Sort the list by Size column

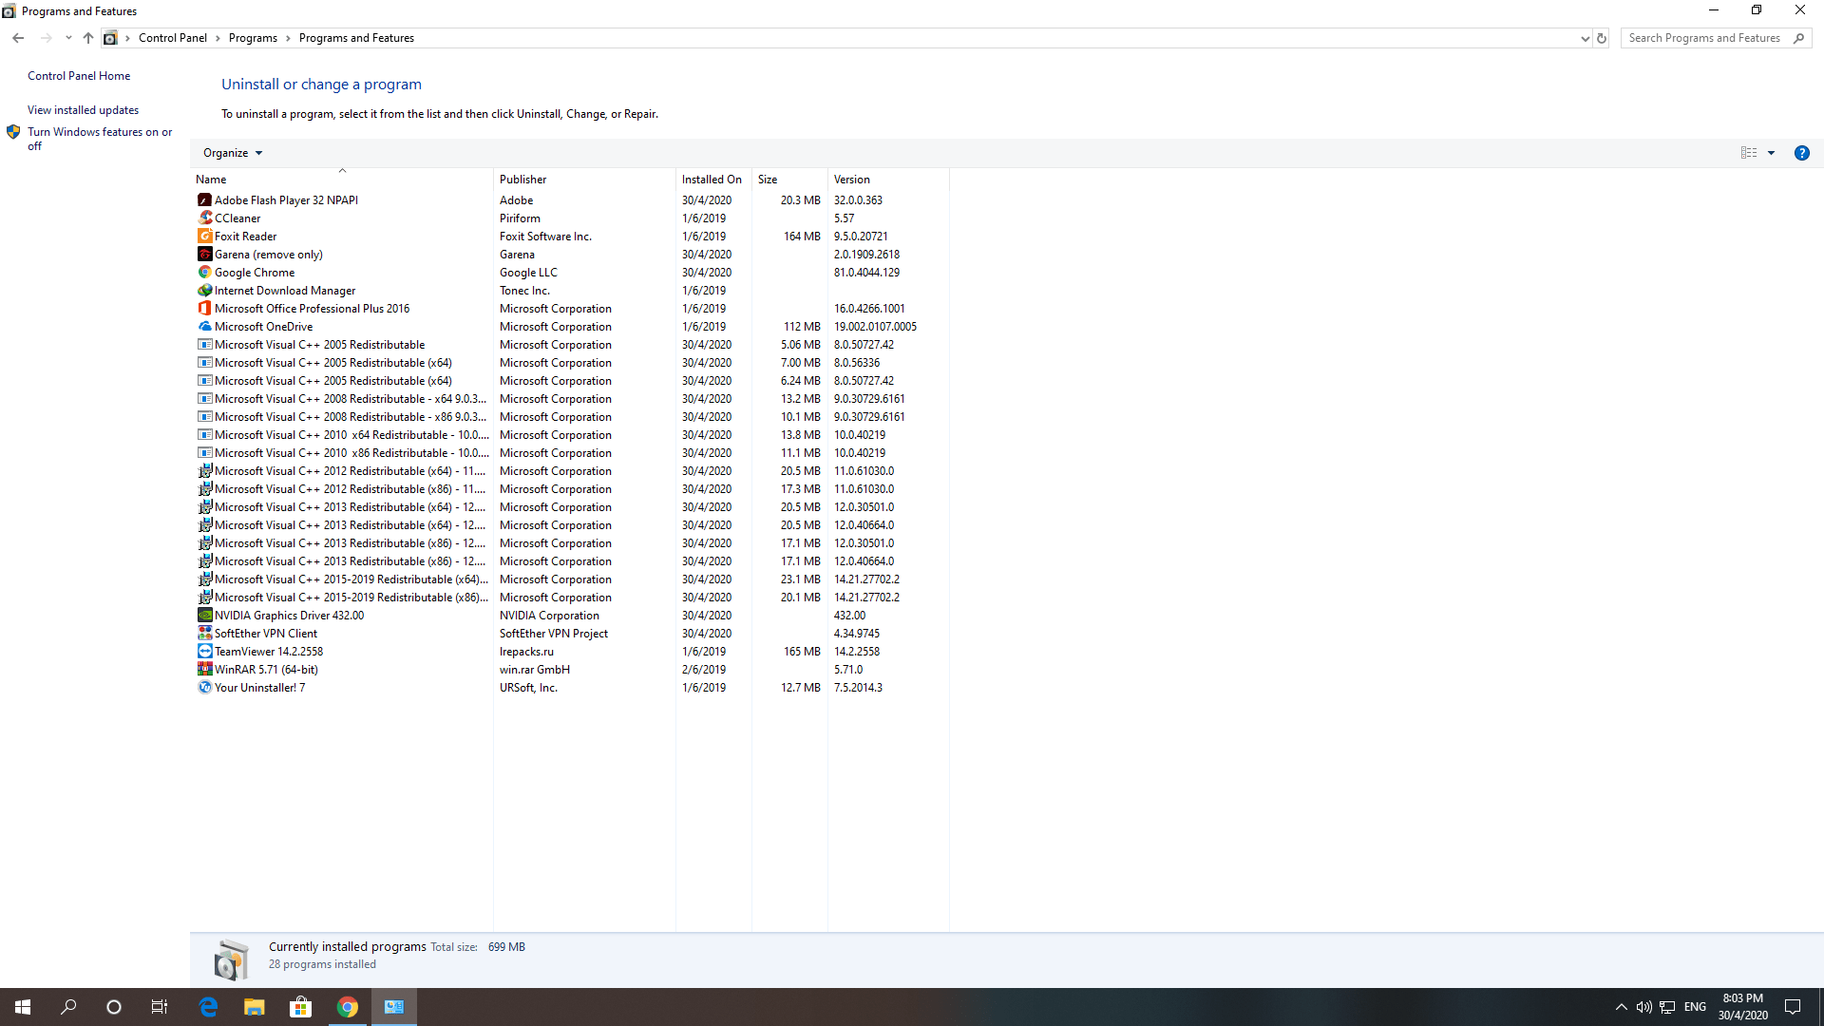(x=789, y=180)
